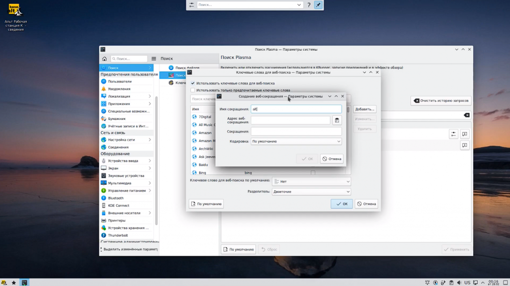Screen dimensions: 510x286
Task: Open the application launcher on the taskbar
Action: 4,283
